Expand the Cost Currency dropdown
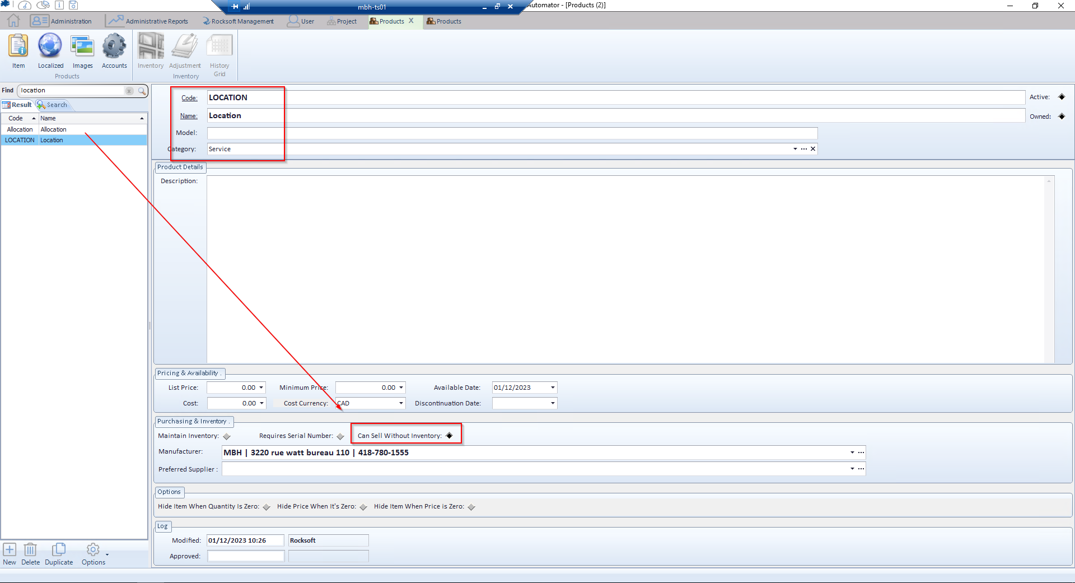1075x583 pixels. point(401,403)
